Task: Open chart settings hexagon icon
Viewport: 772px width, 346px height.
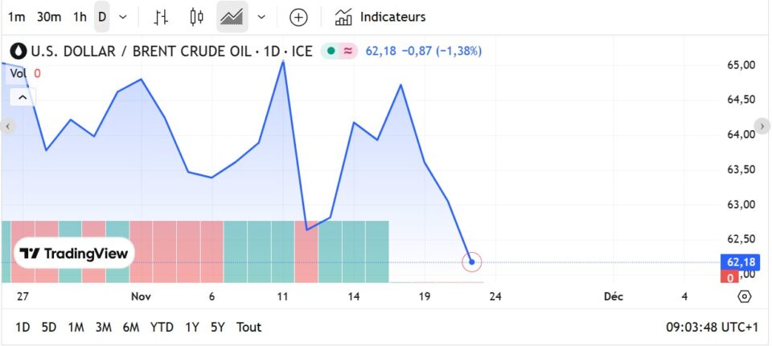Action: point(744,296)
